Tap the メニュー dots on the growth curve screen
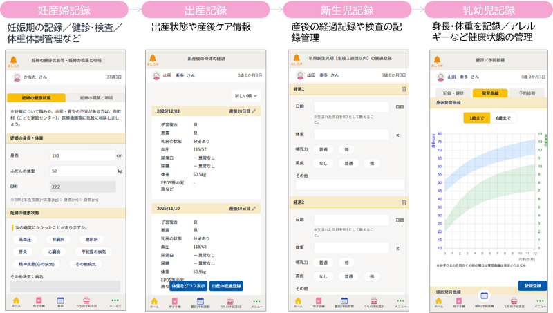The image size is (553, 313). (540, 301)
